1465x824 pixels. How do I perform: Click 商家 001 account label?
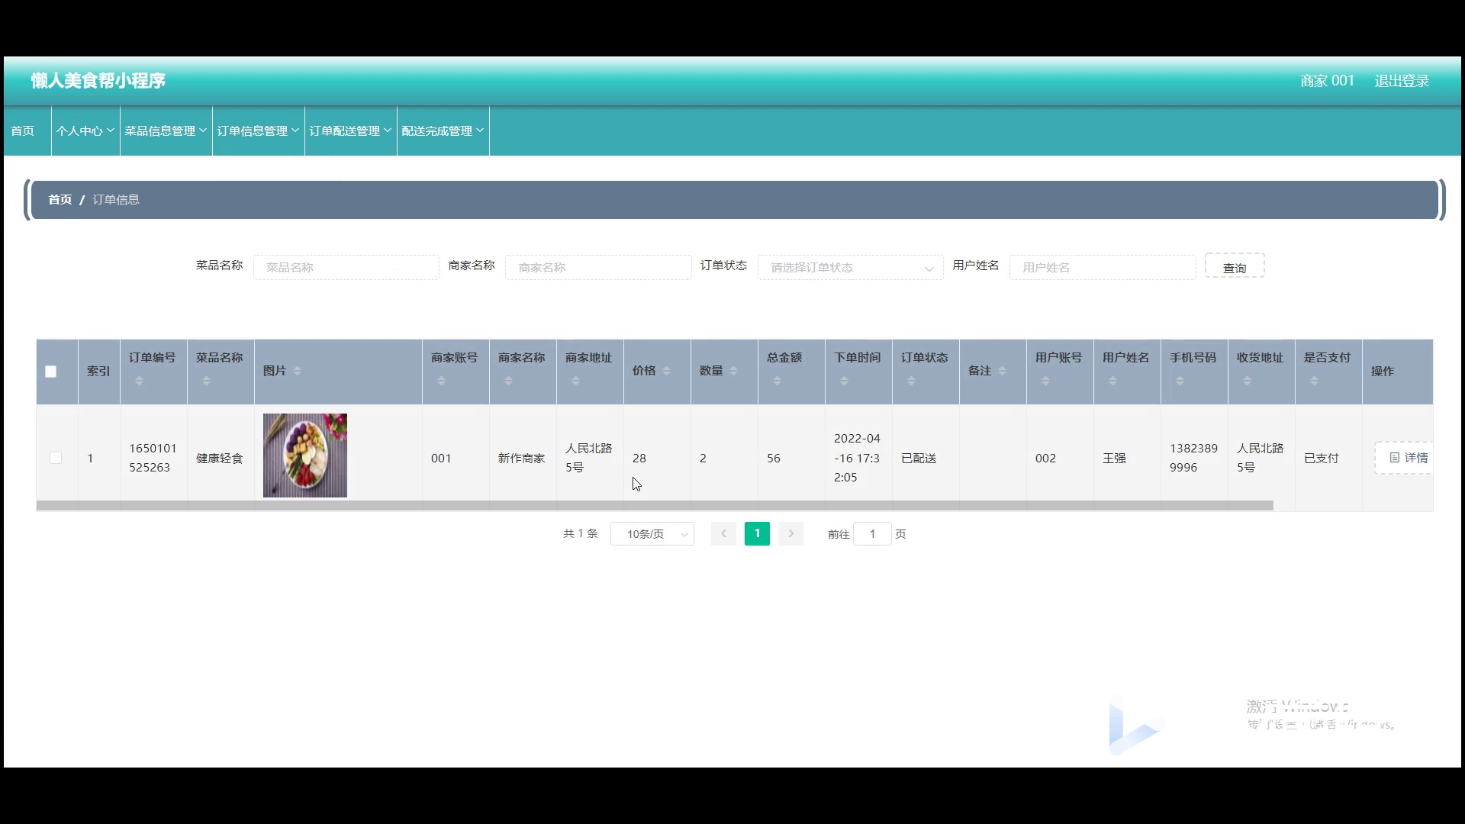coord(1327,81)
